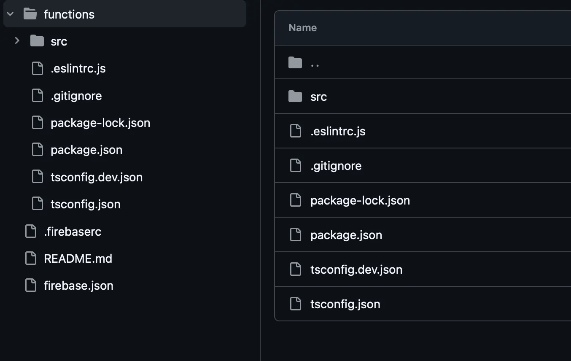
Task: Open package-lock.json in the file list
Action: (x=360, y=200)
